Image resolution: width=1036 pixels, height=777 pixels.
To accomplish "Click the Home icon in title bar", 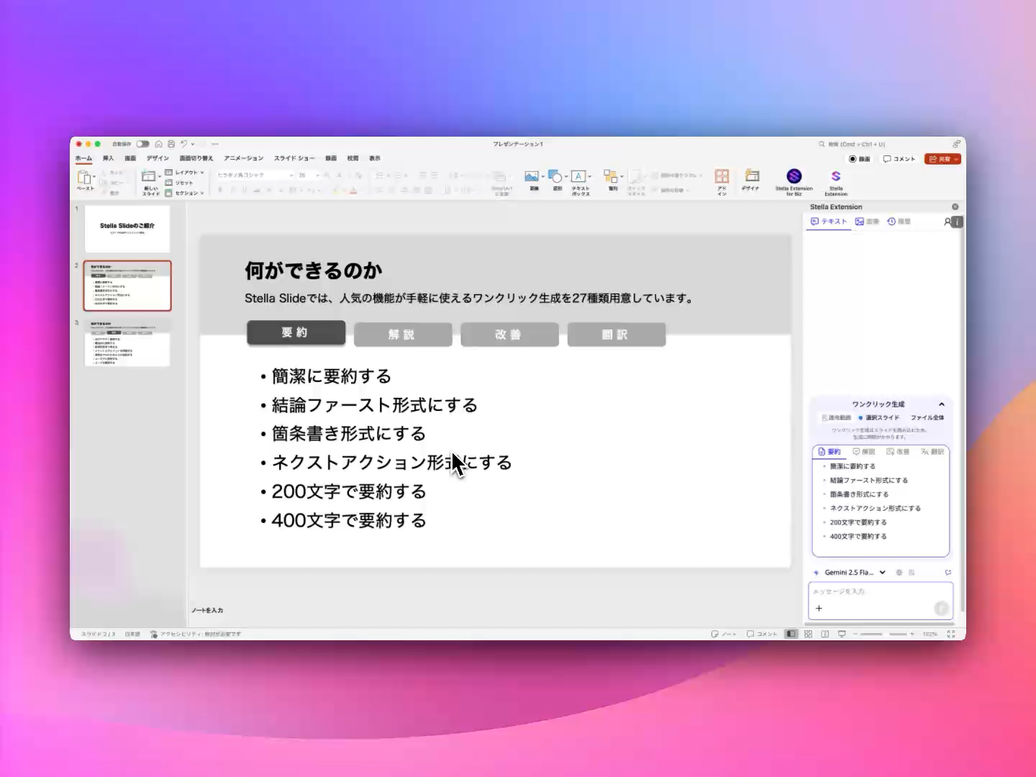I will click(158, 144).
